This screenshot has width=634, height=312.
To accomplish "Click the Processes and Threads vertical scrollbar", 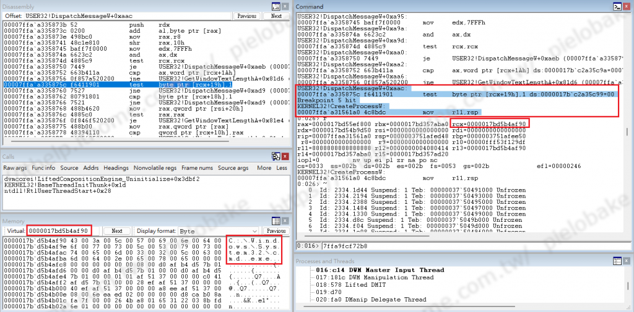I will coord(628,286).
